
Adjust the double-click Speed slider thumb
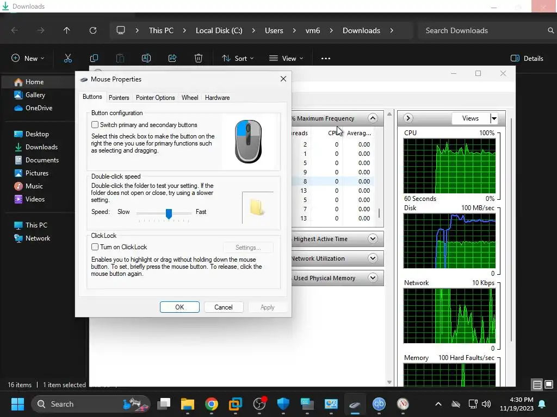(169, 213)
